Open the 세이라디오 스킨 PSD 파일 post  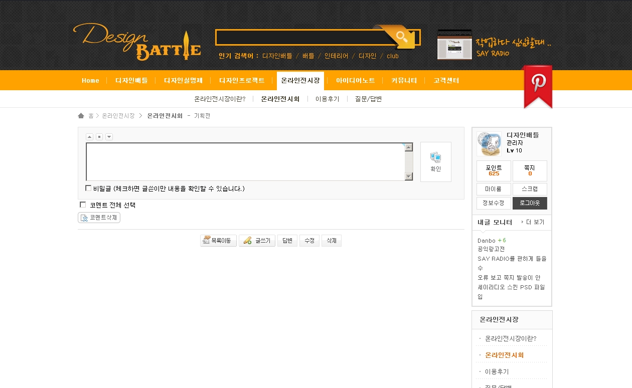click(x=511, y=292)
